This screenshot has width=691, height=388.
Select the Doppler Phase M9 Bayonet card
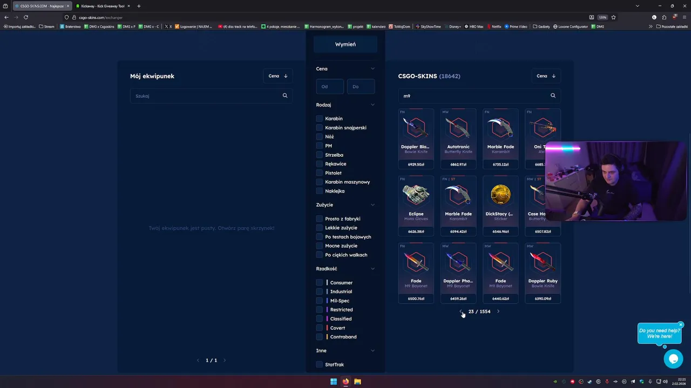458,273
